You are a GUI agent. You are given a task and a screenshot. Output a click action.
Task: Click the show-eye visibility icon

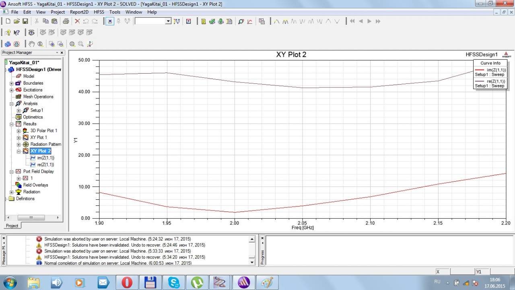(x=31, y=33)
